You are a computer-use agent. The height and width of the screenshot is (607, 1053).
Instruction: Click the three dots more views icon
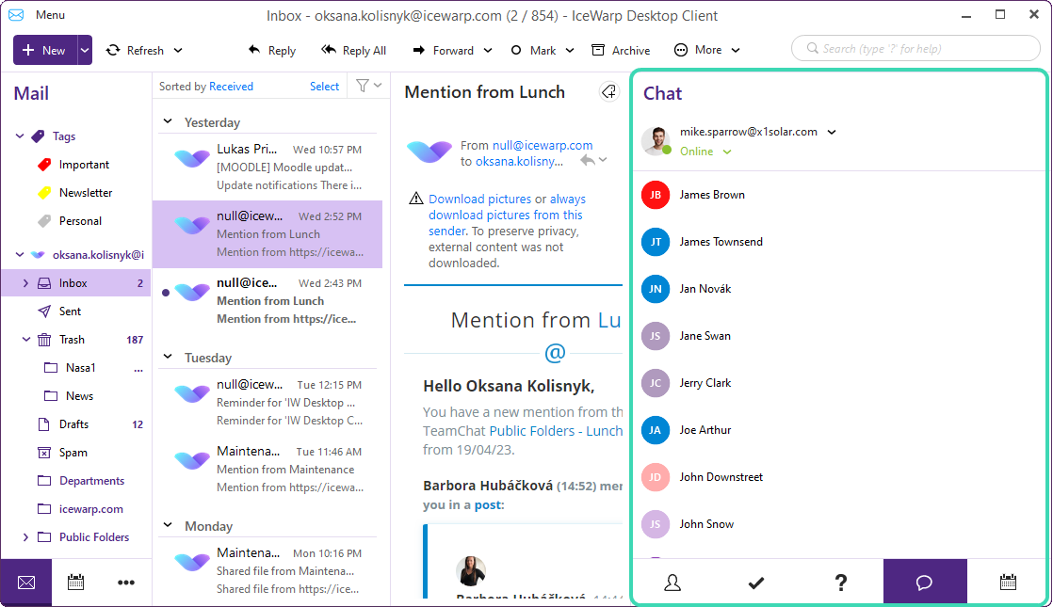pos(126,583)
